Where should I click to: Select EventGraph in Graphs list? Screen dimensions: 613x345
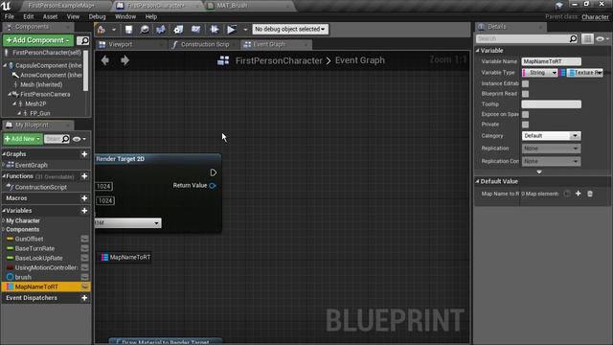(x=32, y=165)
